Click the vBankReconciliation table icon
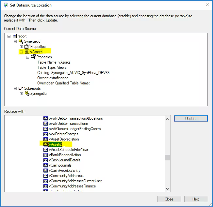 [x=45, y=155]
